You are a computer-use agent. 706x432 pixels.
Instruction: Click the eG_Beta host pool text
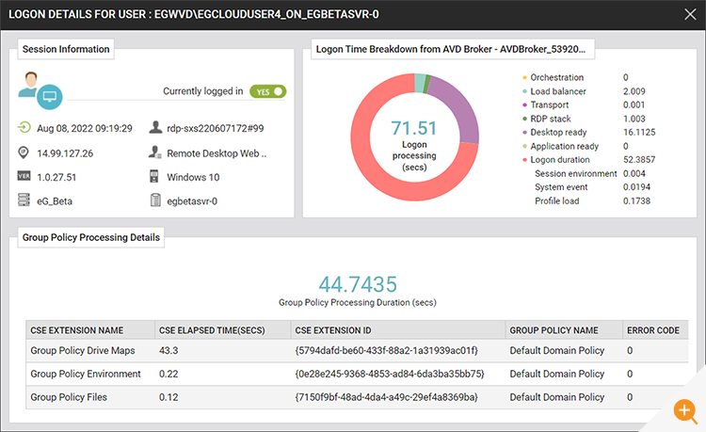tap(55, 201)
